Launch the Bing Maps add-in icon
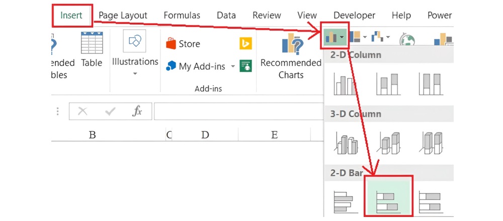The height and width of the screenshot is (221, 503). [x=246, y=43]
